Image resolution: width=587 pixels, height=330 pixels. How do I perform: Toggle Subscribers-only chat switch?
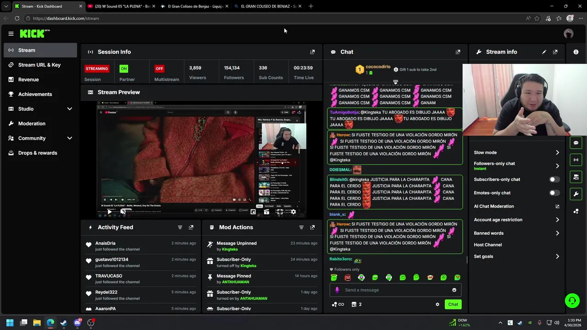coord(554,180)
